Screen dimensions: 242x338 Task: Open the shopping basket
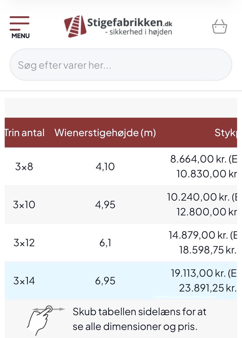click(x=219, y=27)
